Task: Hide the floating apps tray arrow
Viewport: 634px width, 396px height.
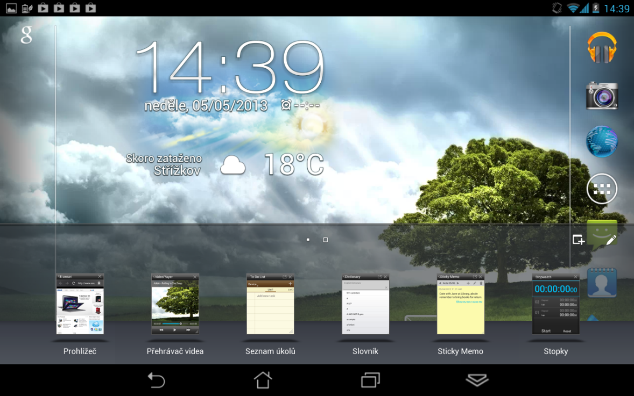Action: [477, 380]
